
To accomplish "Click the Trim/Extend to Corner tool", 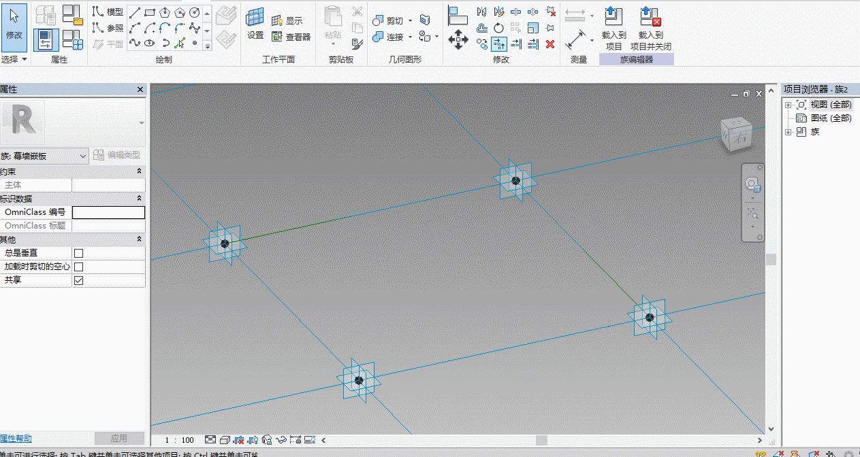I will click(499, 44).
